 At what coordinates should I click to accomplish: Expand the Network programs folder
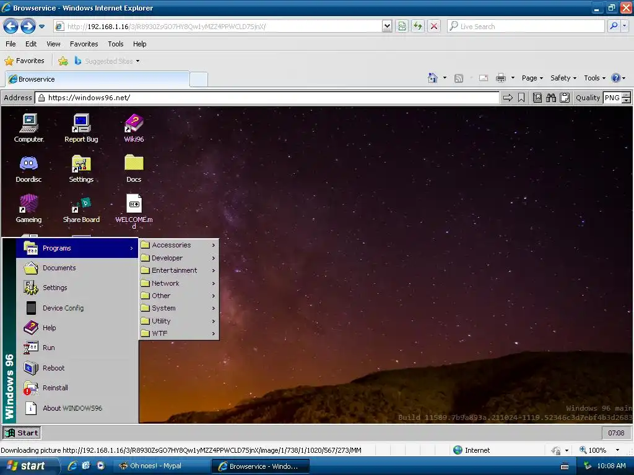(179, 283)
